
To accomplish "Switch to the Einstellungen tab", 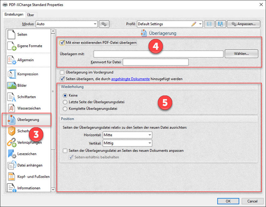I will (x=14, y=14).
